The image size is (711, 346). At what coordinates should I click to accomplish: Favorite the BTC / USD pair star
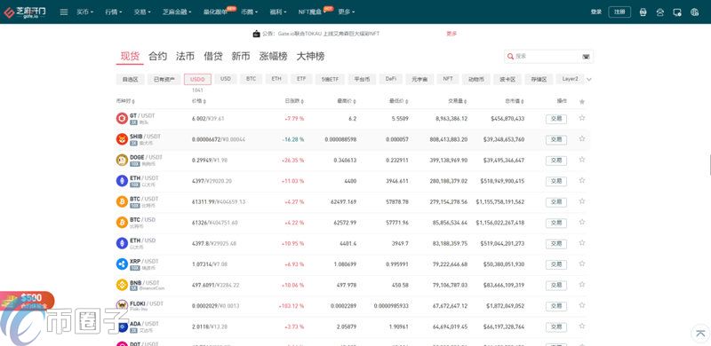point(582,222)
